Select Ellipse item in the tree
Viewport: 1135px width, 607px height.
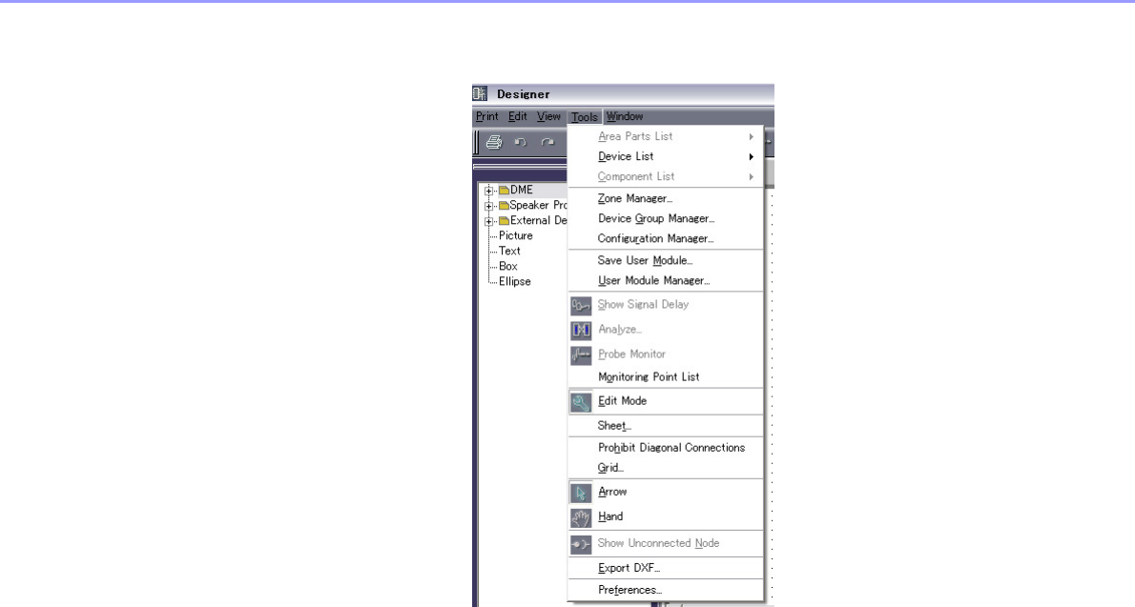click(515, 281)
